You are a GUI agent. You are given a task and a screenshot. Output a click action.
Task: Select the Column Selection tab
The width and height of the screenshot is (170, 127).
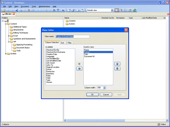52,43
